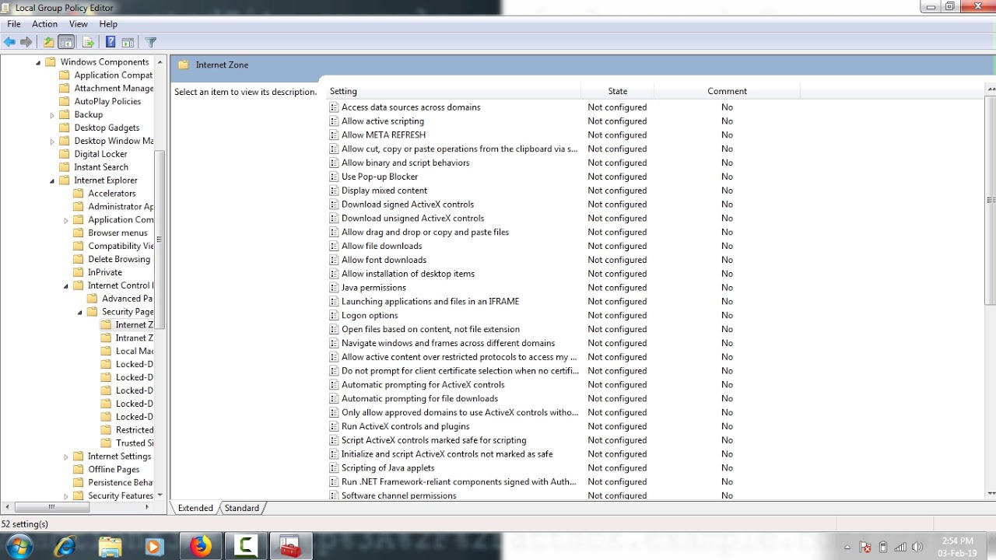
Task: Show hidden tray icons arrow
Action: tap(847, 547)
